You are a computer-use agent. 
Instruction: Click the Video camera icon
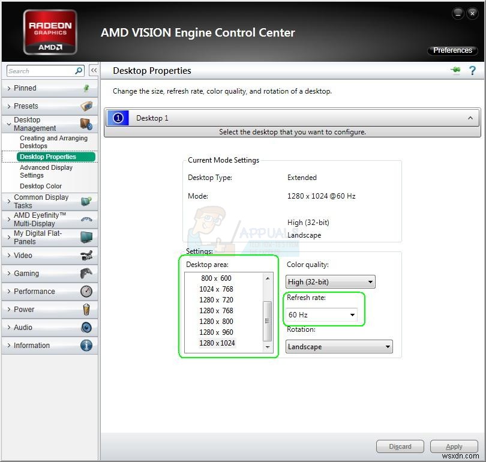86,256
